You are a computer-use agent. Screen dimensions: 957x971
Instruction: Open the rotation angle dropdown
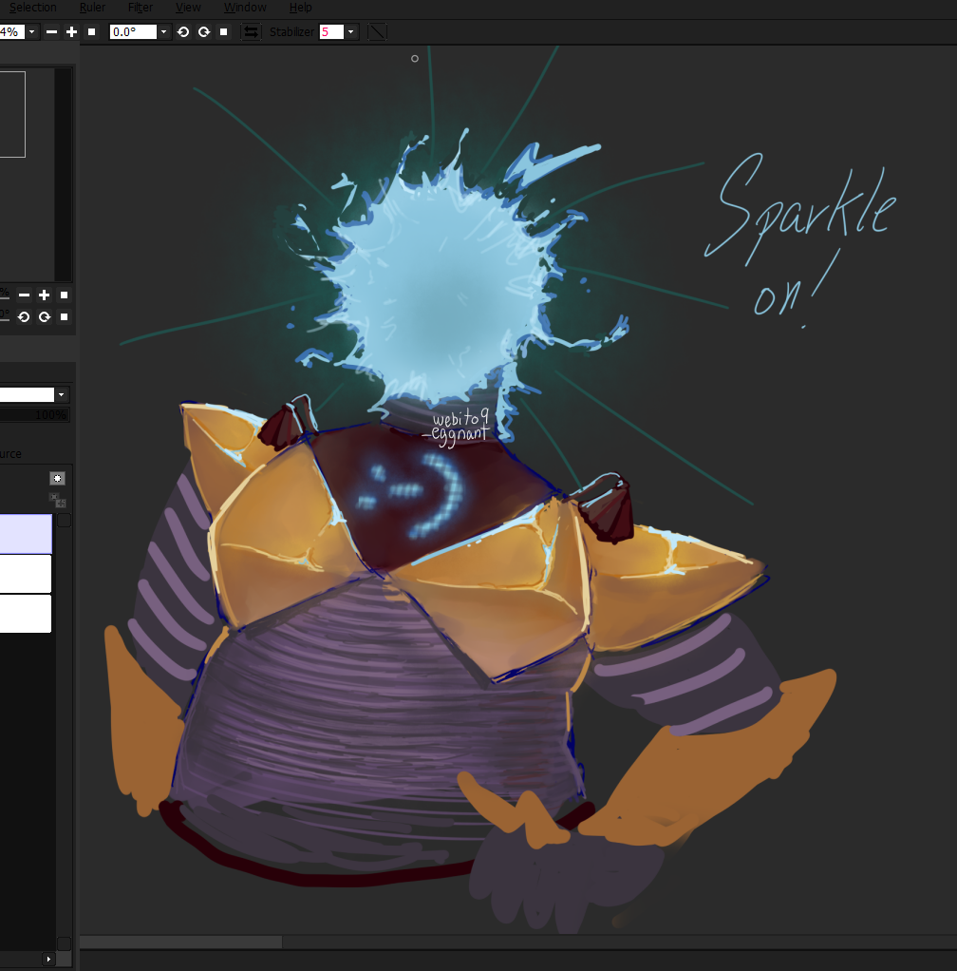pyautogui.click(x=164, y=32)
